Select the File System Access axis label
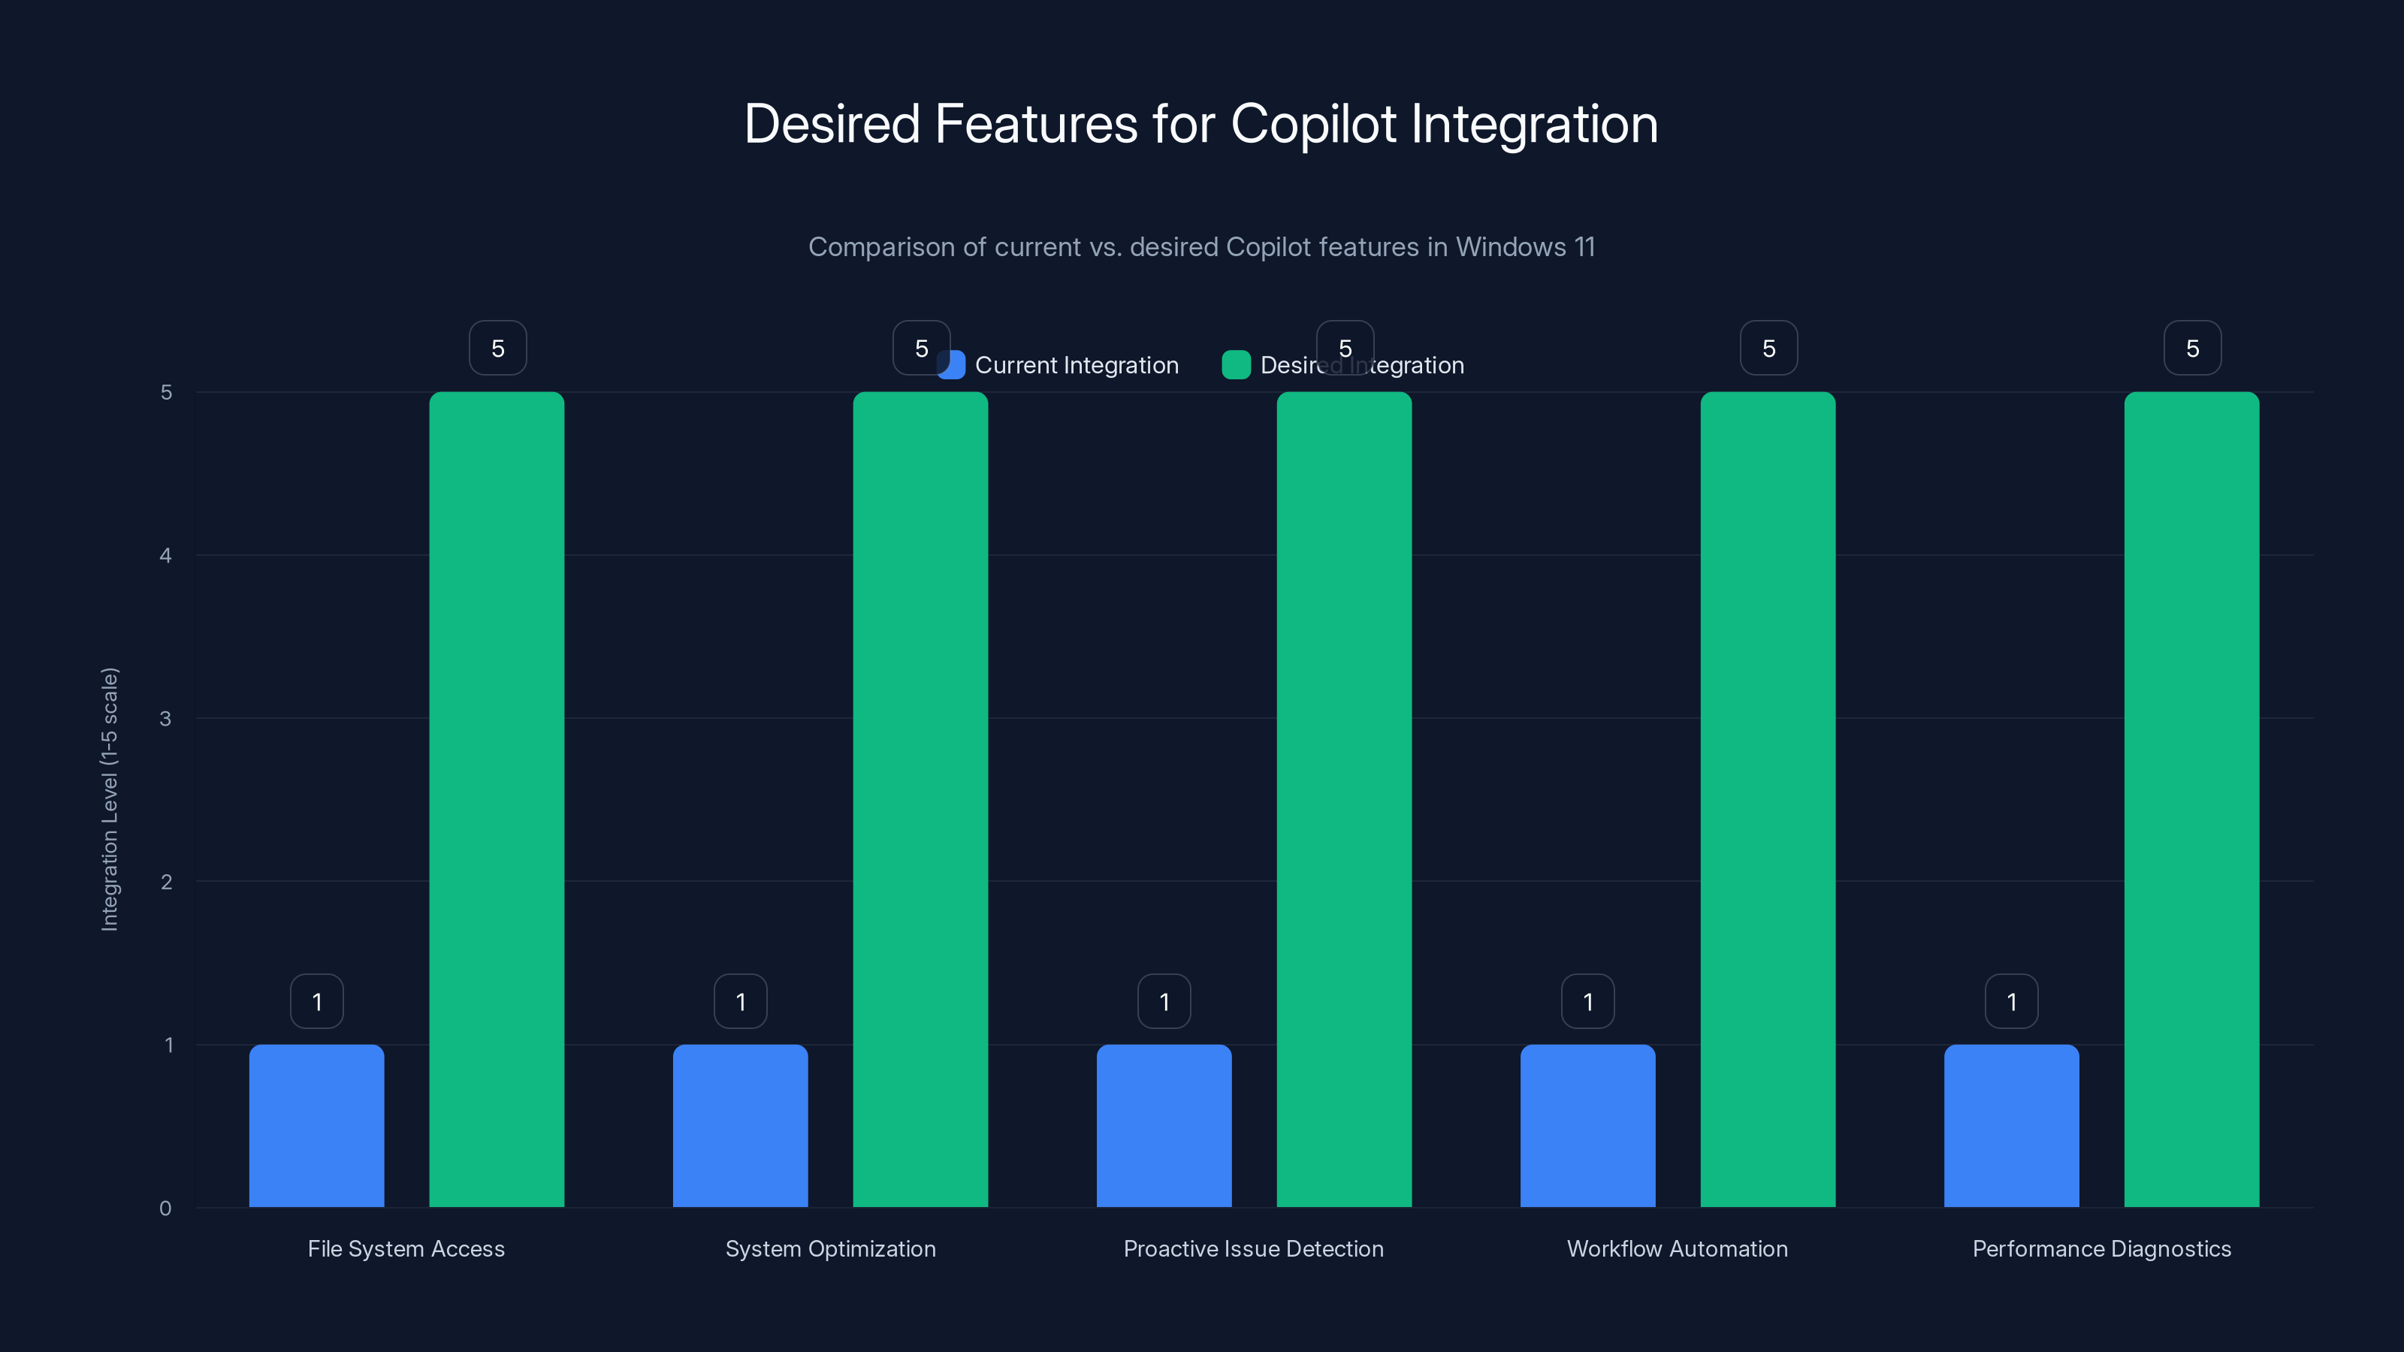 (x=406, y=1248)
